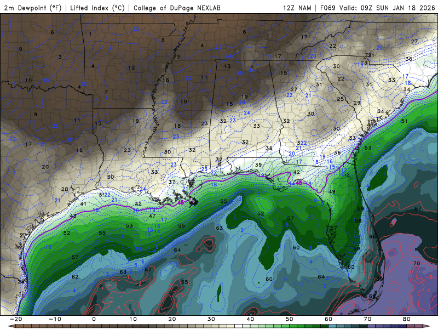
Task: Click the black "66" dewpoint value on the map
Action: click(x=372, y=236)
